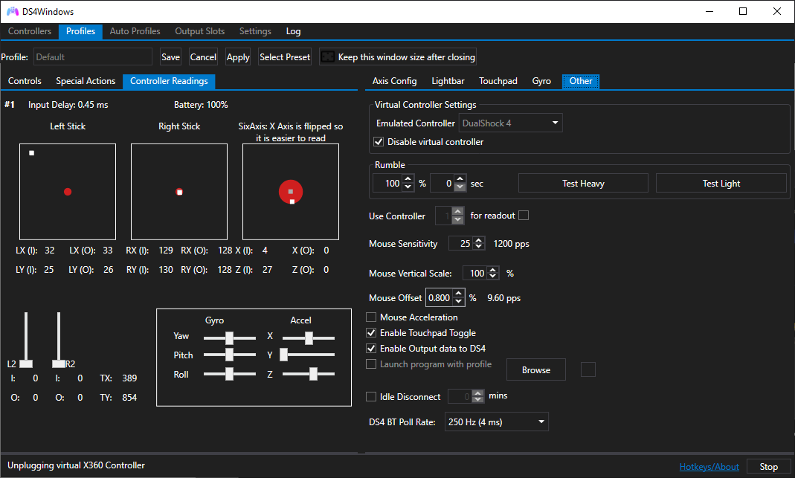Show the Gyro settings tab

(541, 81)
